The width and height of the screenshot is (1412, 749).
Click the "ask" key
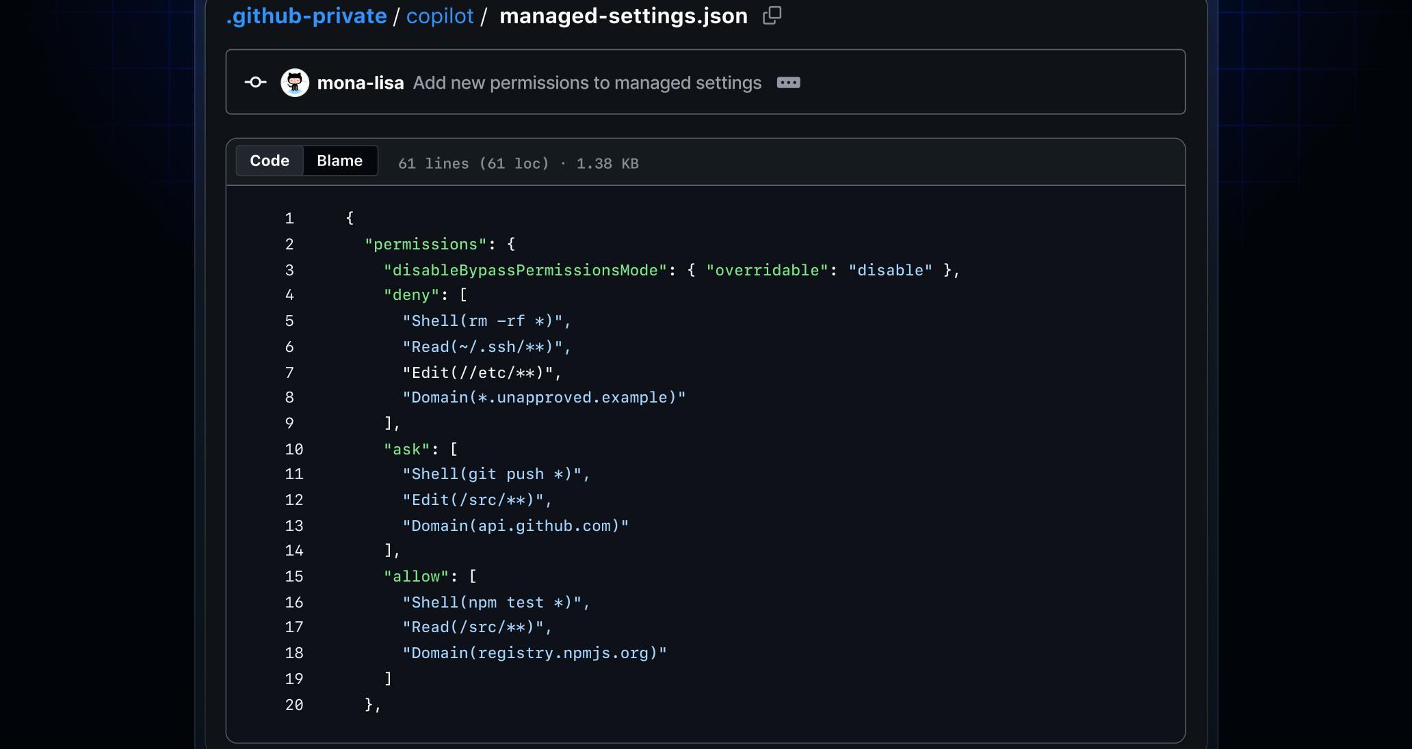[x=406, y=449]
